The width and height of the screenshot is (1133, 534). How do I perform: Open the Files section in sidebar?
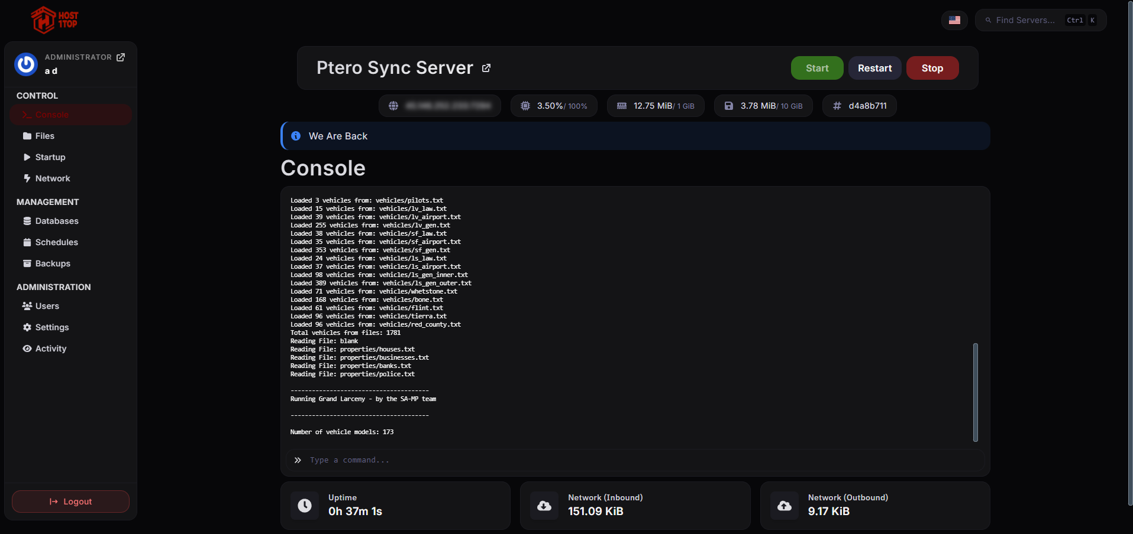[x=44, y=136]
